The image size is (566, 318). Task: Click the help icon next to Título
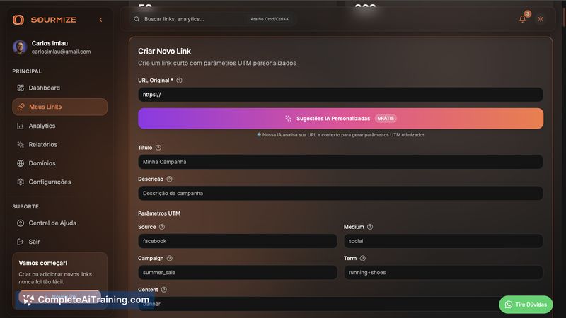click(158, 148)
